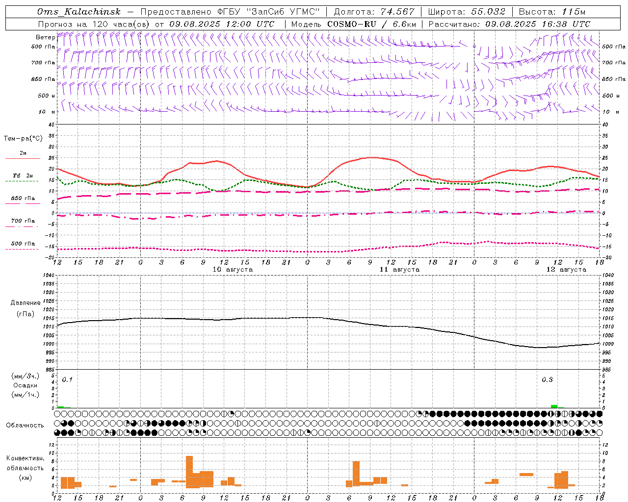Click the Давление pressure panel label
The height and width of the screenshot is (502, 628).
pyautogui.click(x=26, y=303)
